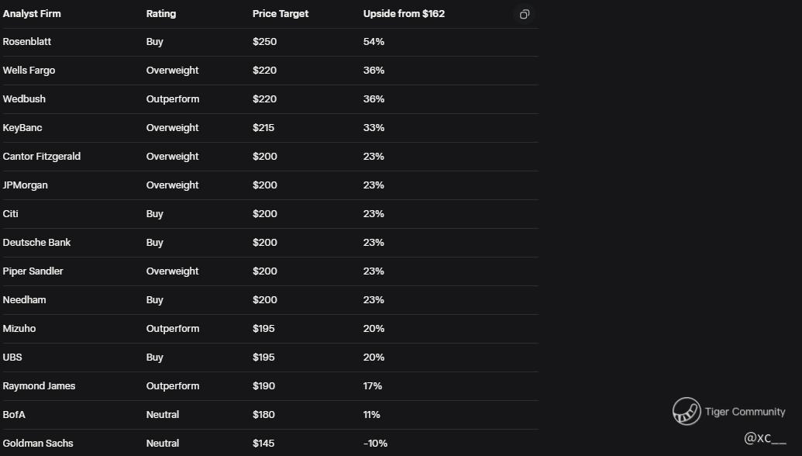The width and height of the screenshot is (802, 456).
Task: Click Raymond James' 17% upside value
Action: (373, 386)
